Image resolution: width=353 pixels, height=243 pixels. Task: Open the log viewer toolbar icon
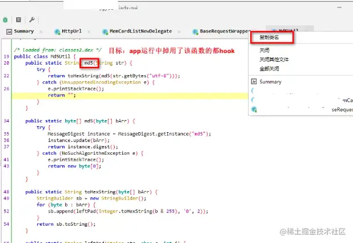pos(18,20)
